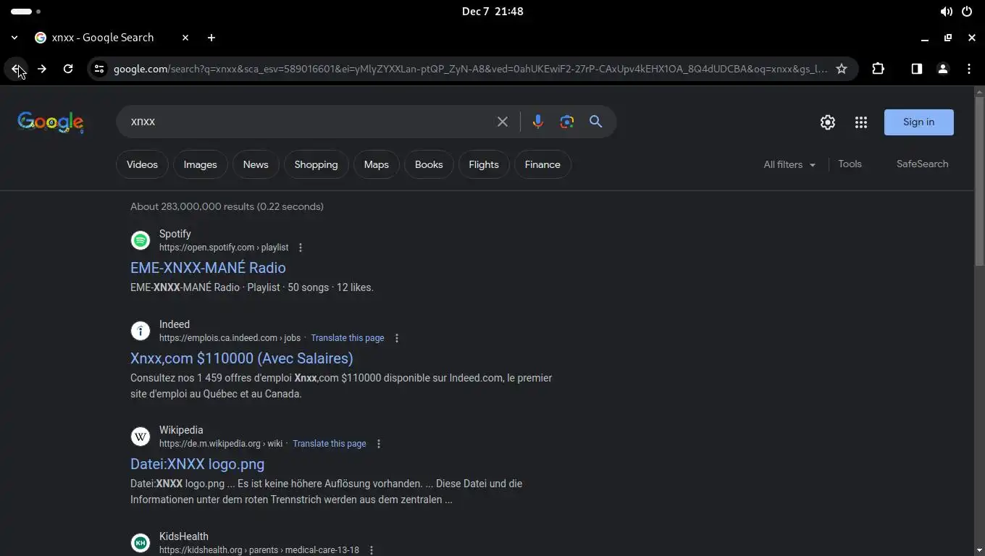This screenshot has height=556, width=985.
Task: Open the Tools options
Action: point(850,164)
